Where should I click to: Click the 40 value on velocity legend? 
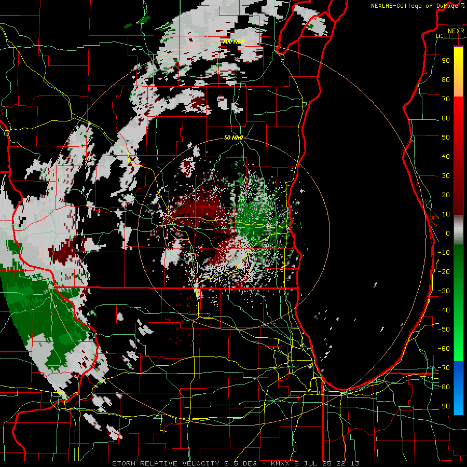pyautogui.click(x=446, y=156)
